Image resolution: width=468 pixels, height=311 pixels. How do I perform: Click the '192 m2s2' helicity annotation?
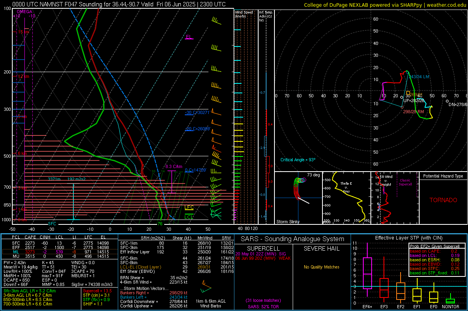(77, 179)
